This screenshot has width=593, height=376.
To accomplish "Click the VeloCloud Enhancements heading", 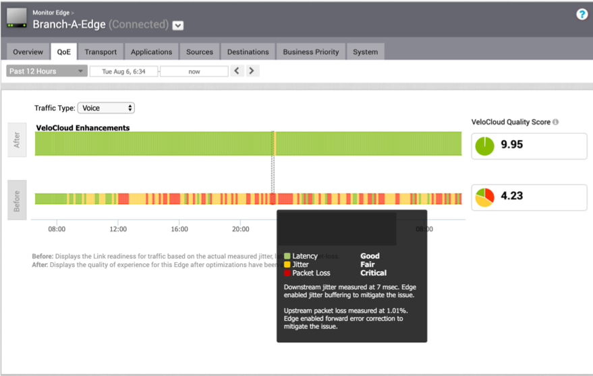I will tap(83, 128).
